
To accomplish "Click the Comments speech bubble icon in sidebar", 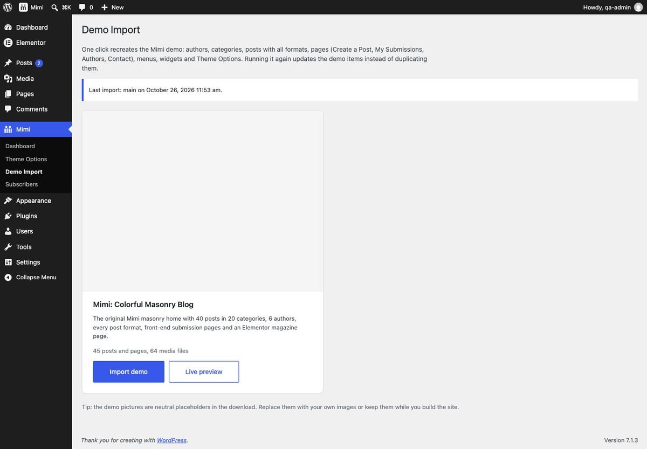I will click(x=8, y=109).
